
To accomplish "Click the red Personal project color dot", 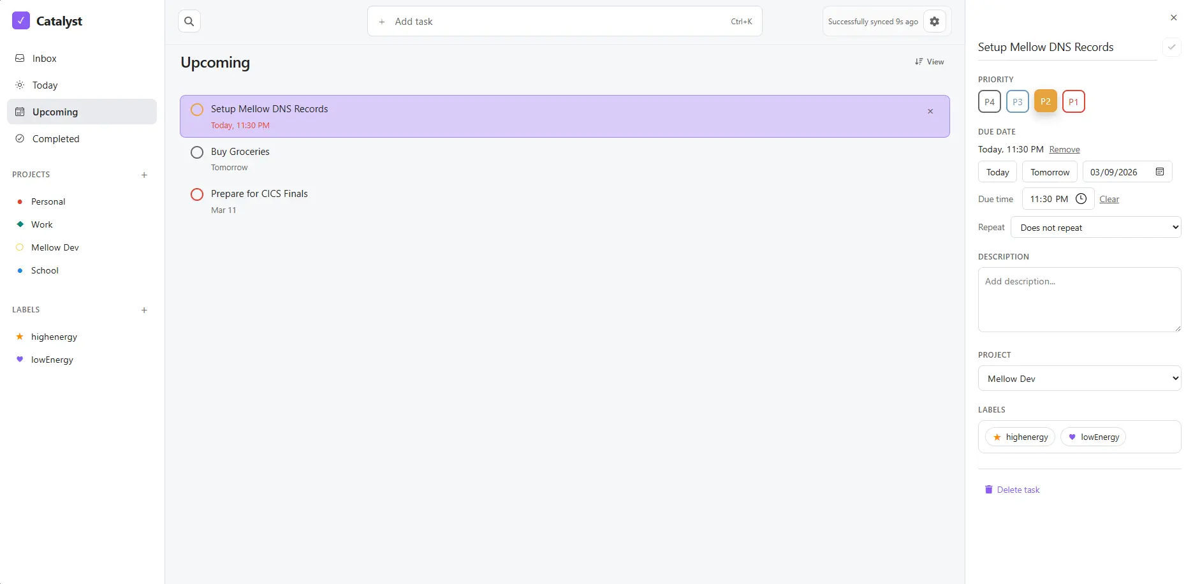I will point(20,201).
